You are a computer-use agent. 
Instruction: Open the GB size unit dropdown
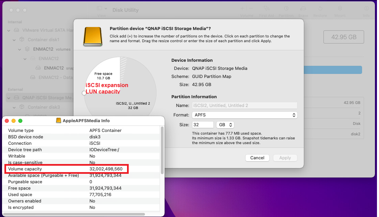click(x=225, y=125)
